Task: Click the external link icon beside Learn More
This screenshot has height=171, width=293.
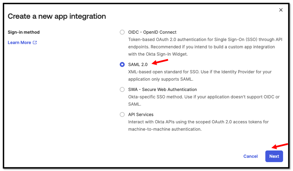Action: [35, 43]
